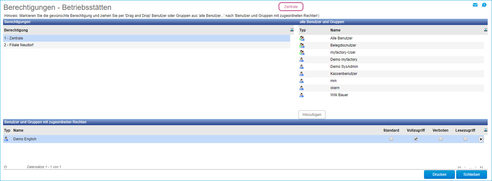Select 2 - Filiale Neudorf permission
Image resolution: width=492 pixels, height=181 pixels.
click(19, 45)
